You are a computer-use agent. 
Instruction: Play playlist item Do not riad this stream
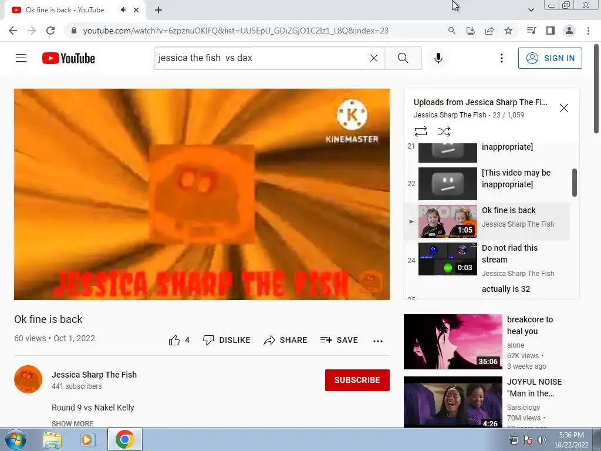(x=488, y=259)
